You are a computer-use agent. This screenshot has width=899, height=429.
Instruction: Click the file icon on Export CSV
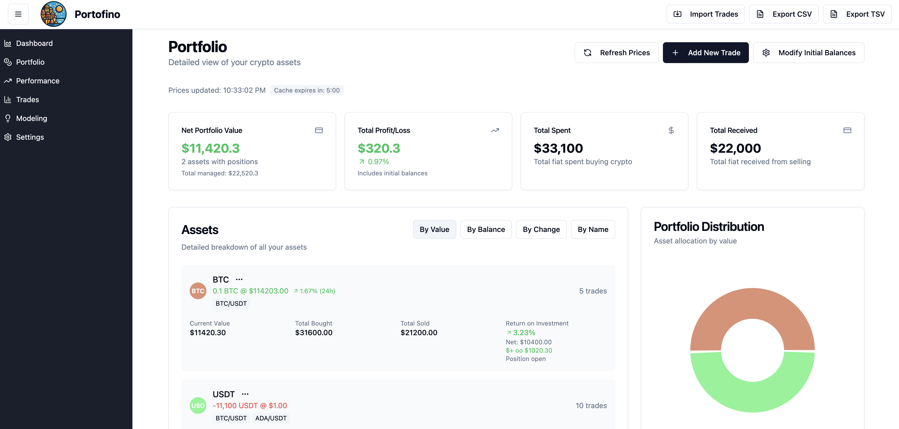click(x=760, y=14)
